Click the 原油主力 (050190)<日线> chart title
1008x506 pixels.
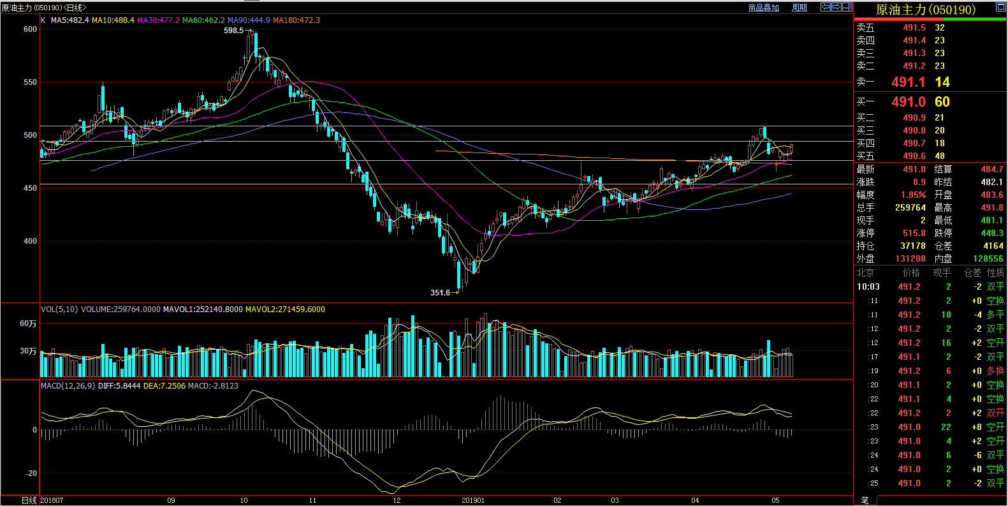coord(43,8)
